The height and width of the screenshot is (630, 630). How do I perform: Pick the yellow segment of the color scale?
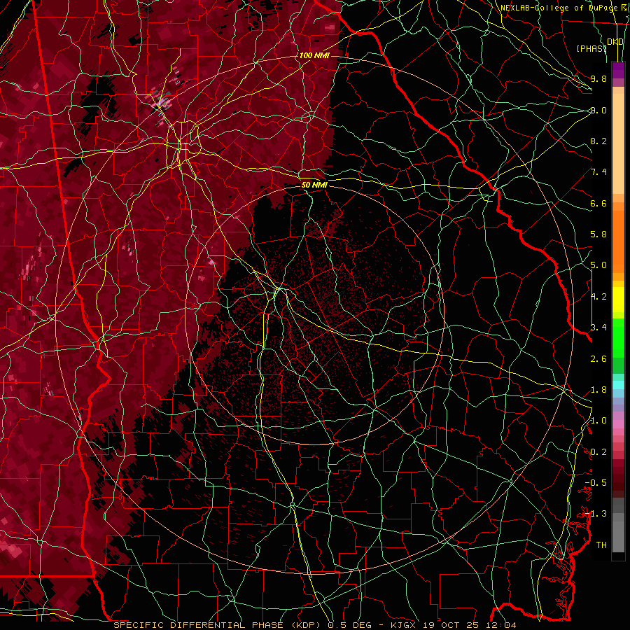618,300
